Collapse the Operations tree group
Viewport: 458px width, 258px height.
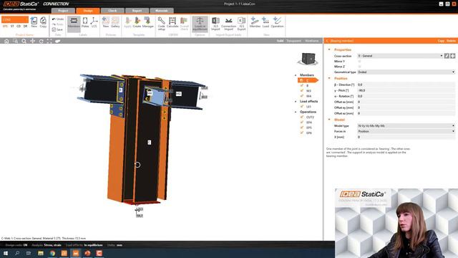(x=296, y=112)
